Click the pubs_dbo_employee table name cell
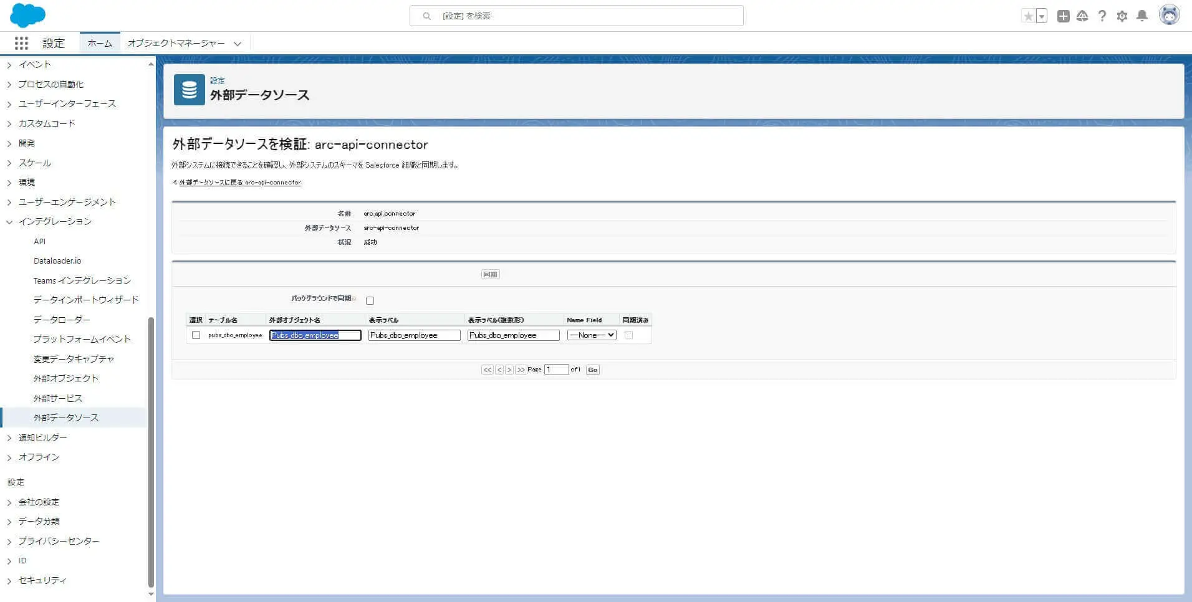Viewport: 1192px width, 602px height. 235,335
